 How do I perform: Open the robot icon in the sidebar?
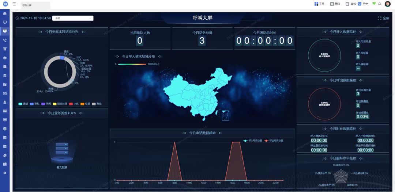click(4, 58)
